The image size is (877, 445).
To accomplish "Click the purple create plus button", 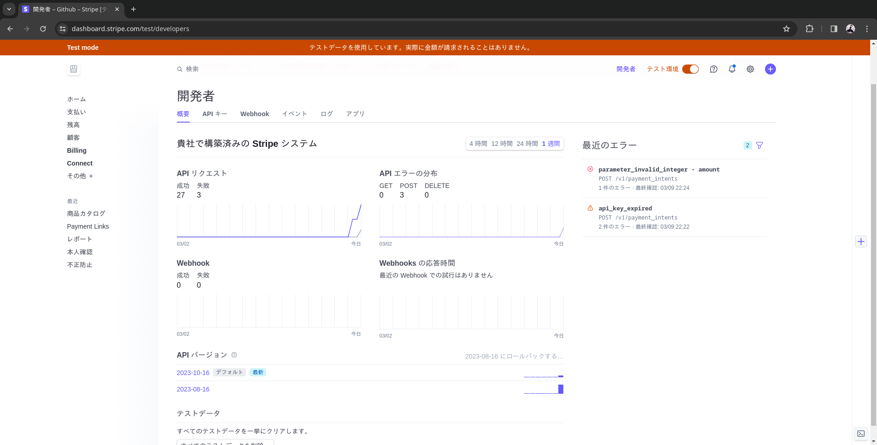I will click(770, 69).
